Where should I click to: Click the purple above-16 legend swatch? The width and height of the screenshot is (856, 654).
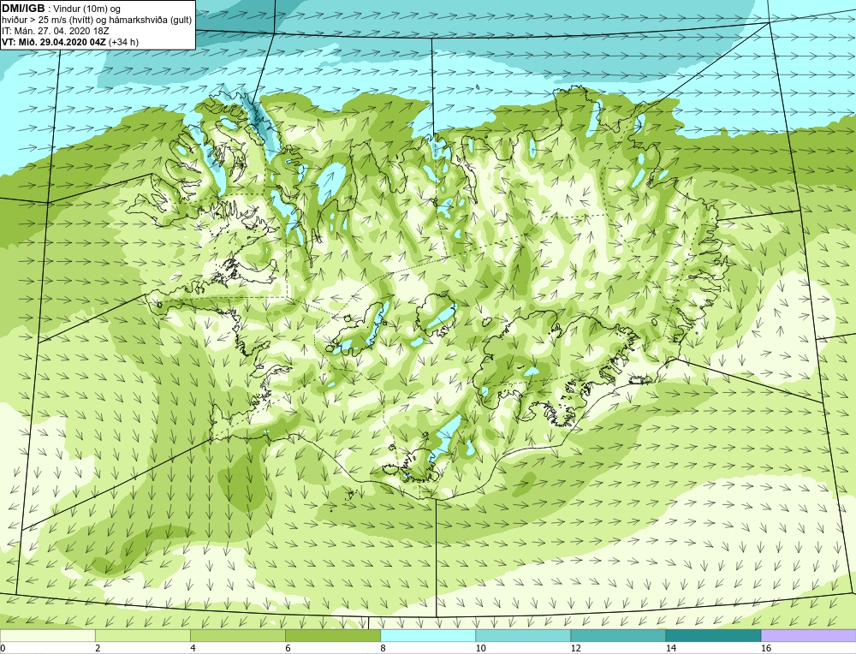(809, 635)
